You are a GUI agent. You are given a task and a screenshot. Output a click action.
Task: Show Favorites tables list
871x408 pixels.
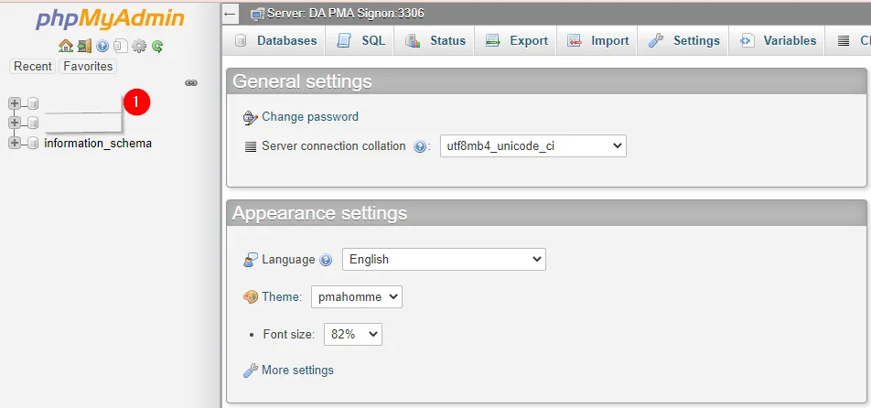[88, 66]
